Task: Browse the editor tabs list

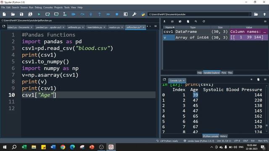Action: pos(4,26)
